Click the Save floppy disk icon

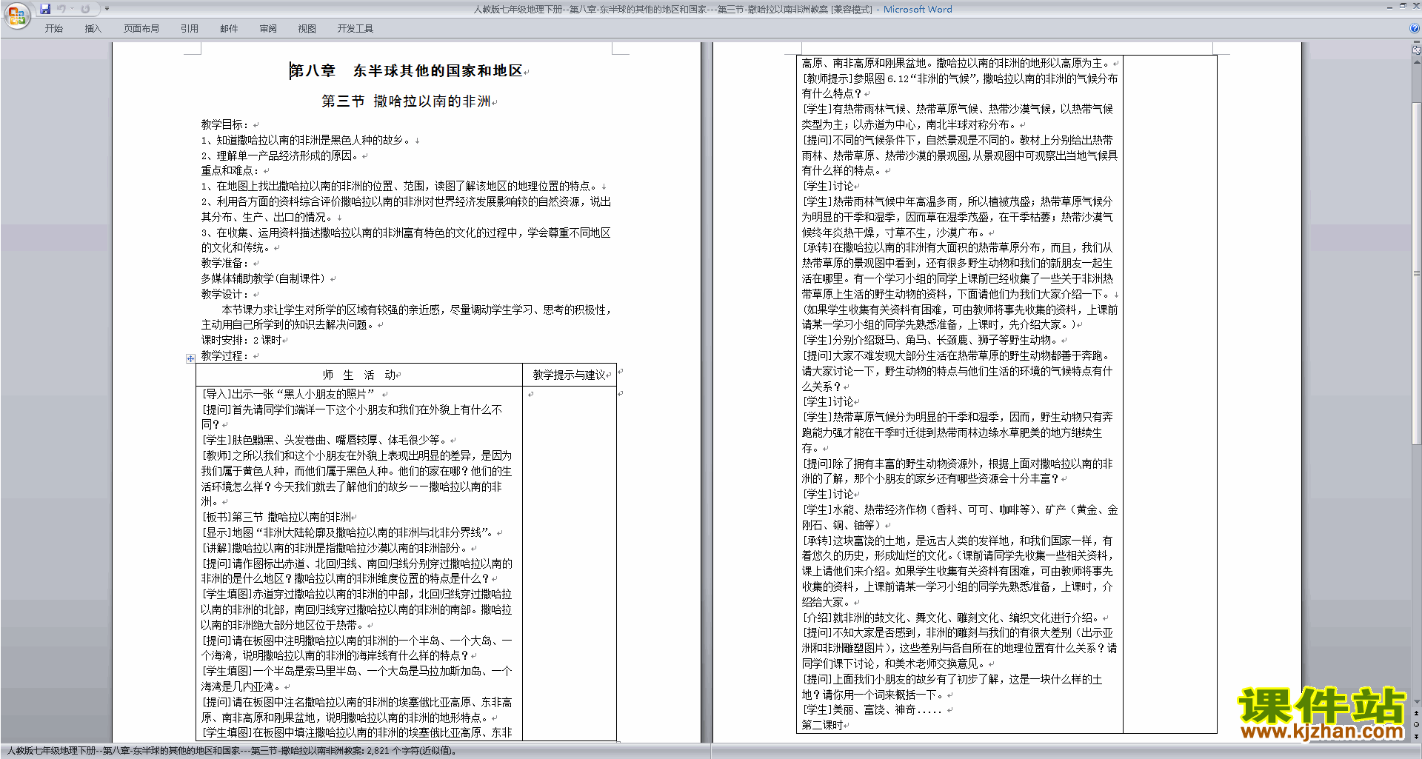point(45,9)
